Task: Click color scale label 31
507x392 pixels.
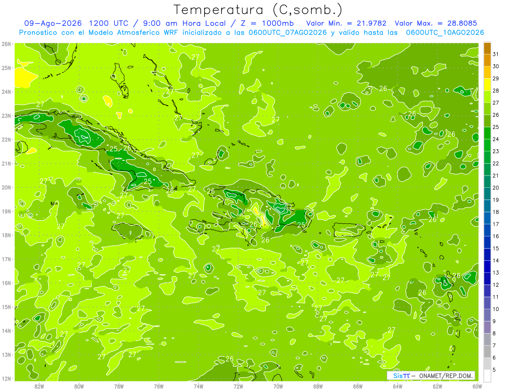Action: click(496, 54)
